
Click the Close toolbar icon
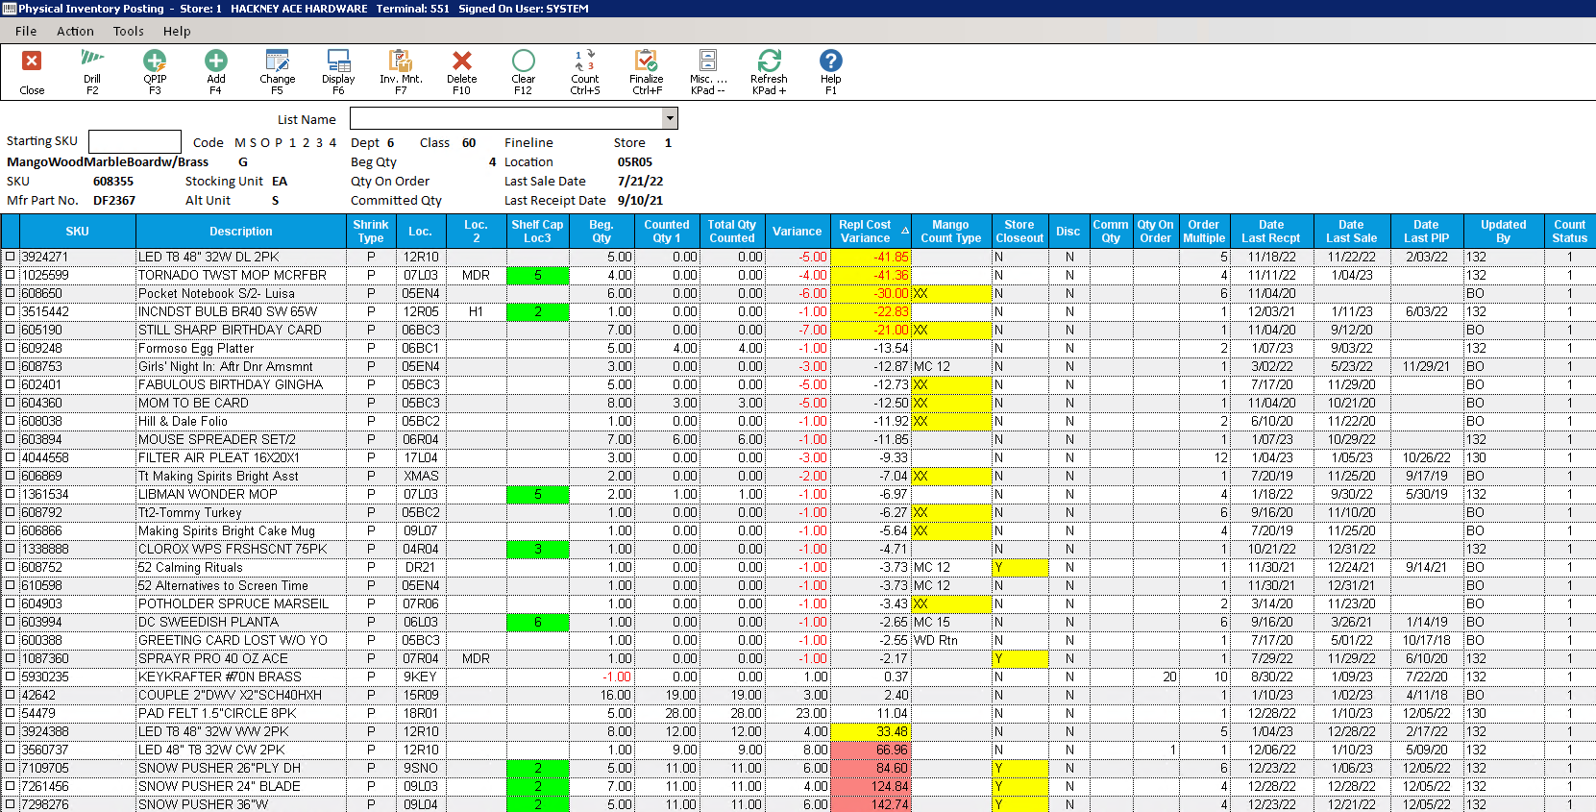click(x=32, y=72)
